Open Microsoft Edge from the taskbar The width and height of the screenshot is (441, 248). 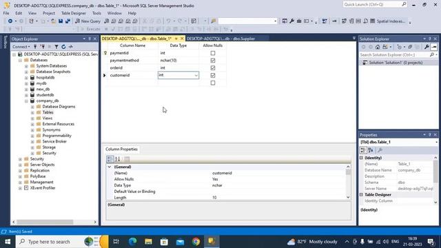coord(132,242)
